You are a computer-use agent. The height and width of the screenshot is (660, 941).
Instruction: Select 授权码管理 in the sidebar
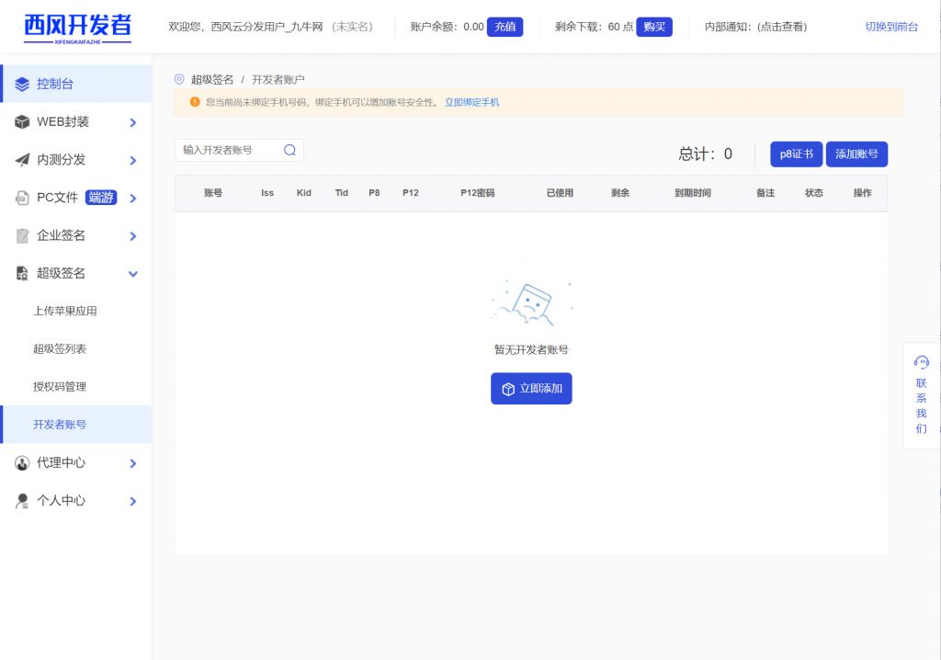click(x=60, y=387)
